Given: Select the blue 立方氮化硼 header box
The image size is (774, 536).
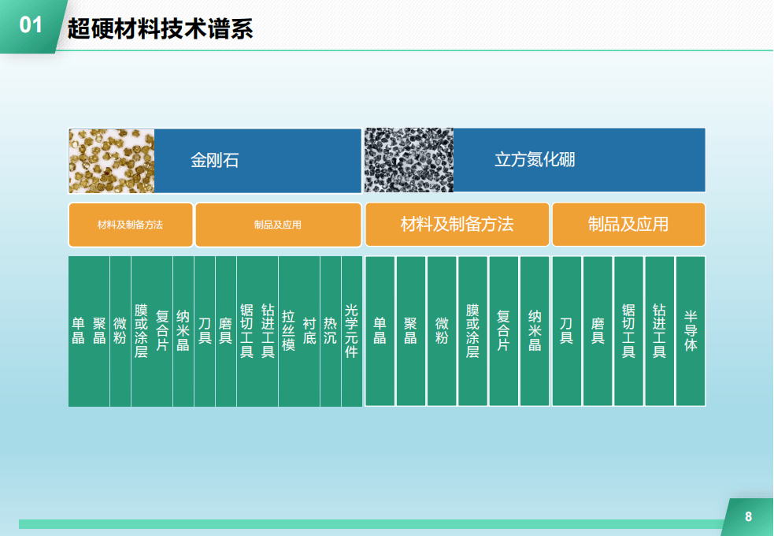Looking at the screenshot, I should click(579, 161).
